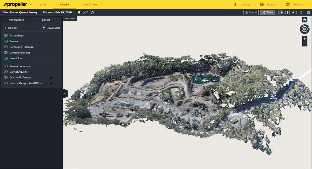The height and width of the screenshot is (169, 312).
Task: Zoom in with the plus button
Action: point(304,39)
